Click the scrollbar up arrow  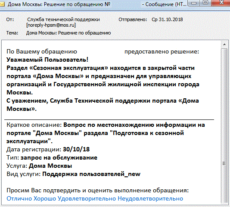(x=224, y=44)
